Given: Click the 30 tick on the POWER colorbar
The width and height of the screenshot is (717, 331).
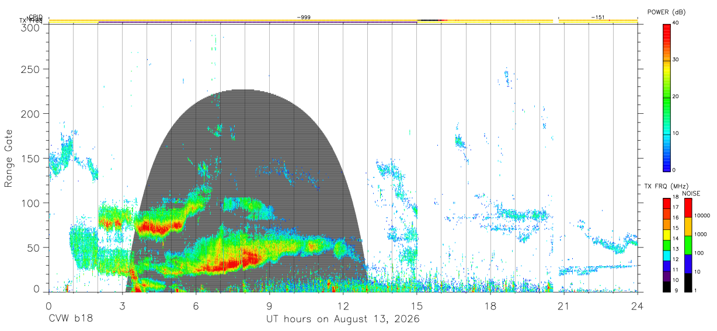Looking at the screenshot, I should (x=676, y=60).
